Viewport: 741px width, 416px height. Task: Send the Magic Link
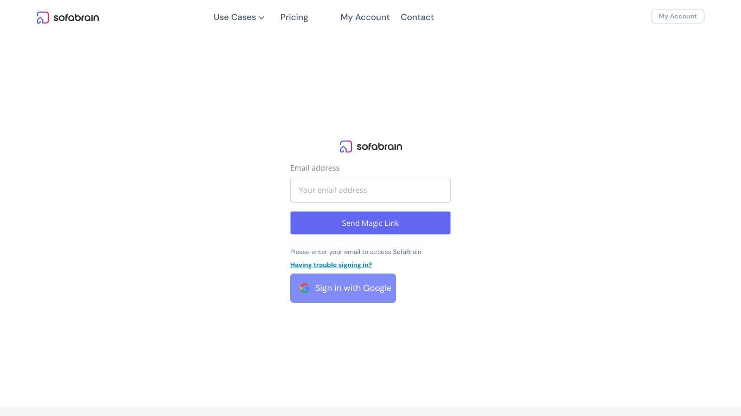tap(370, 223)
